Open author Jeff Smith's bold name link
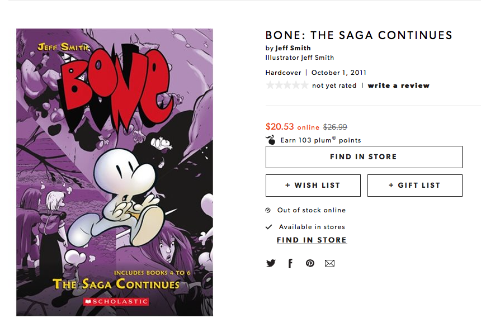The image size is (481, 323). (x=293, y=48)
